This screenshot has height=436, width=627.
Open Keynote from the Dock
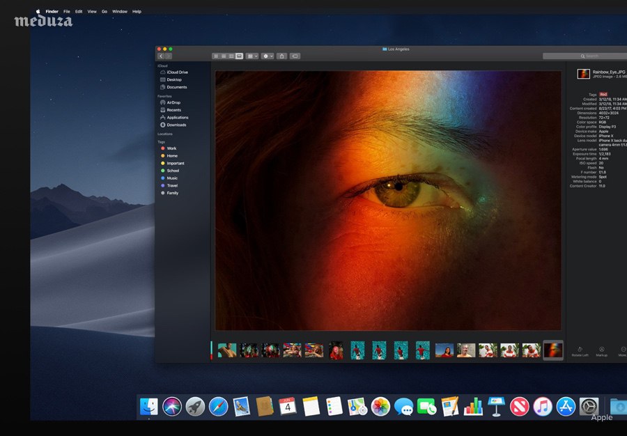[x=496, y=407]
